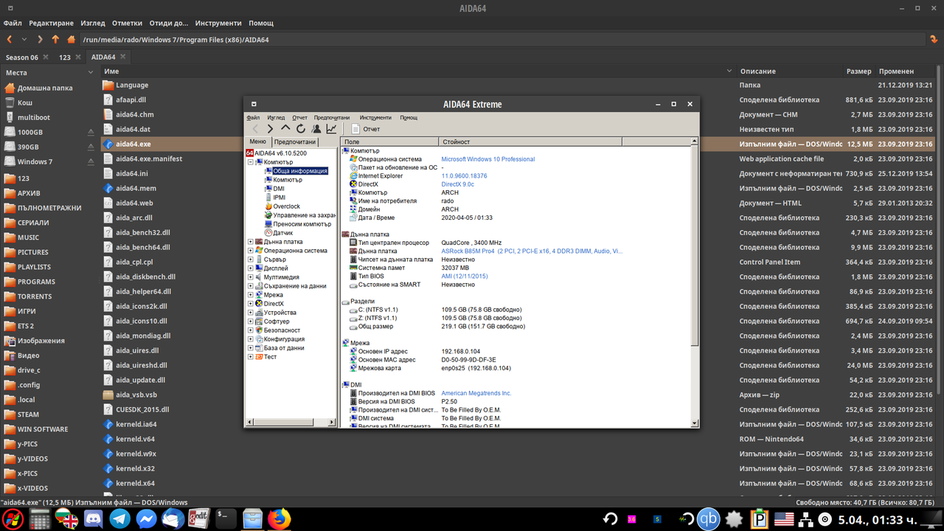The image size is (944, 531).
Task: Open file manager history dropdown arrow
Action: pos(25,39)
